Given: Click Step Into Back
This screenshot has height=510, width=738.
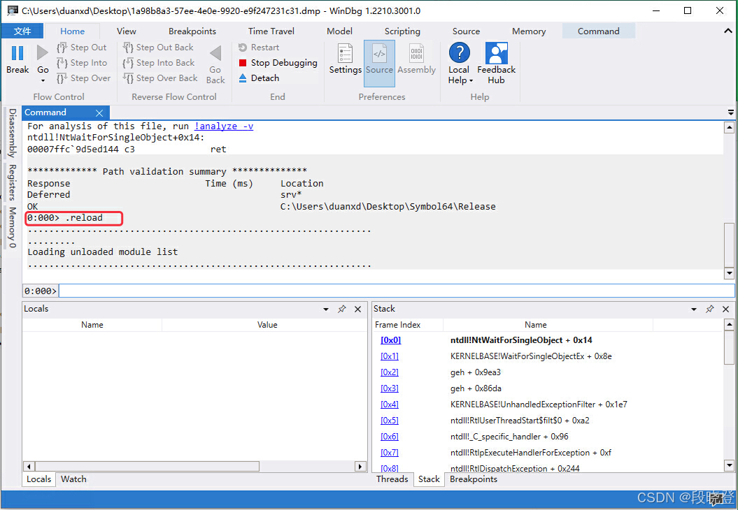Looking at the screenshot, I should tap(159, 62).
